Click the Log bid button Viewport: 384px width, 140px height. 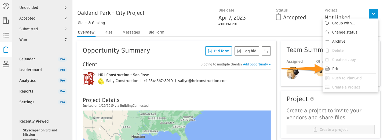247,51
